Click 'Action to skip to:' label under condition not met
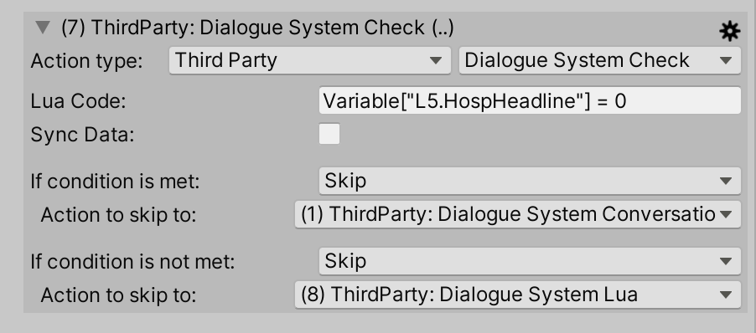 tap(119, 295)
